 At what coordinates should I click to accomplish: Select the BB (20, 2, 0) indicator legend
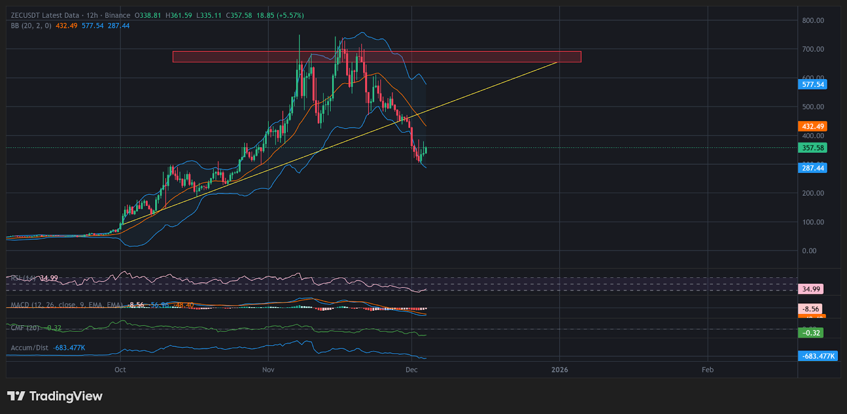click(31, 25)
